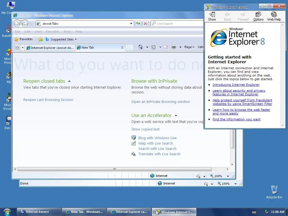The width and height of the screenshot is (288, 216).
Task: Open the Help menu
Action: [79, 31]
